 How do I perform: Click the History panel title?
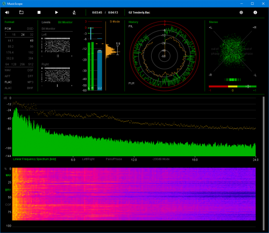coord(133,22)
